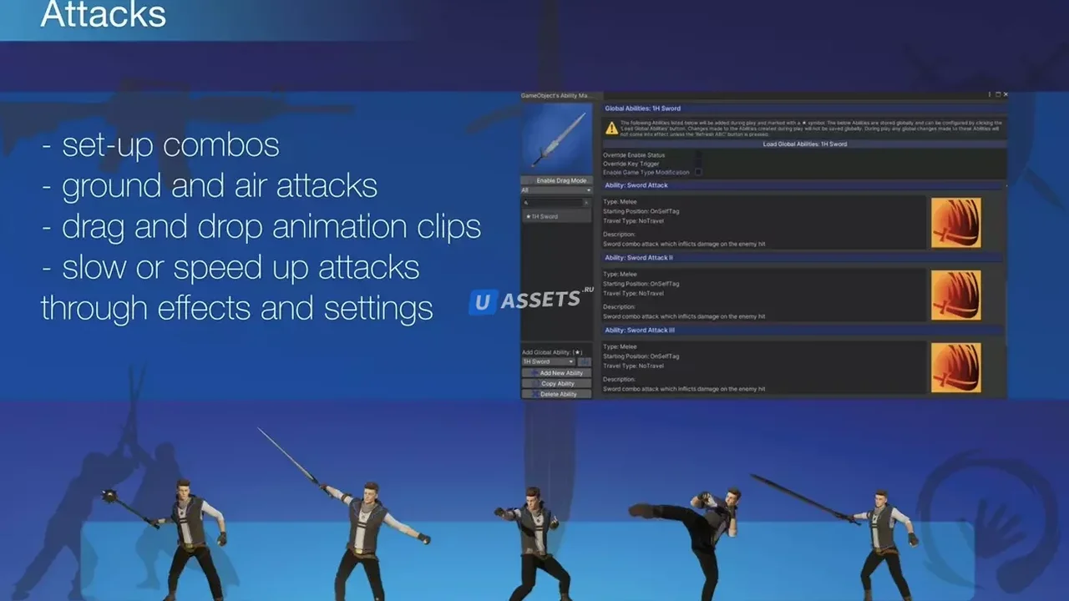This screenshot has height=601, width=1069.
Task: Open the Add Global Ability 1H Sword dropdown
Action: [549, 362]
